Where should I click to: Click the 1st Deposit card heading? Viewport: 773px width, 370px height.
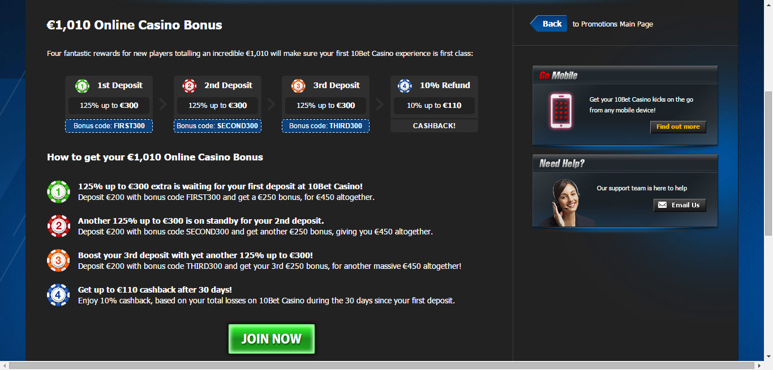(120, 85)
